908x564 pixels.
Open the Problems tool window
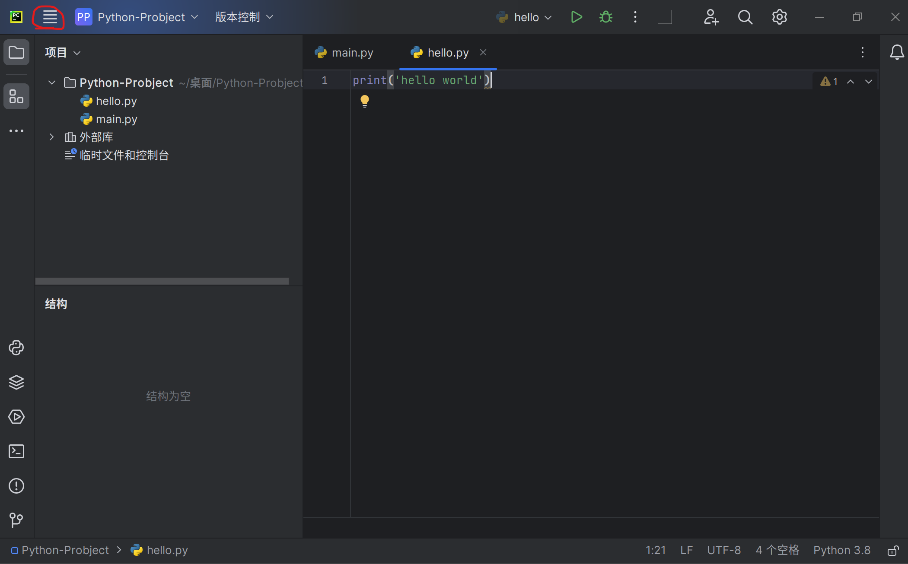point(16,486)
